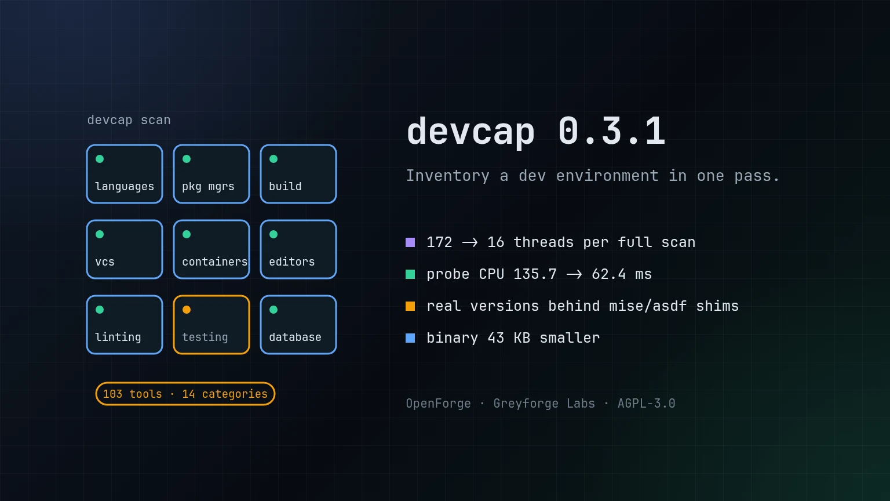Click '172 → 16 threads per full scan'

click(561, 242)
